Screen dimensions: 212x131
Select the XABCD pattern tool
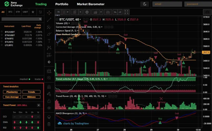point(49,48)
